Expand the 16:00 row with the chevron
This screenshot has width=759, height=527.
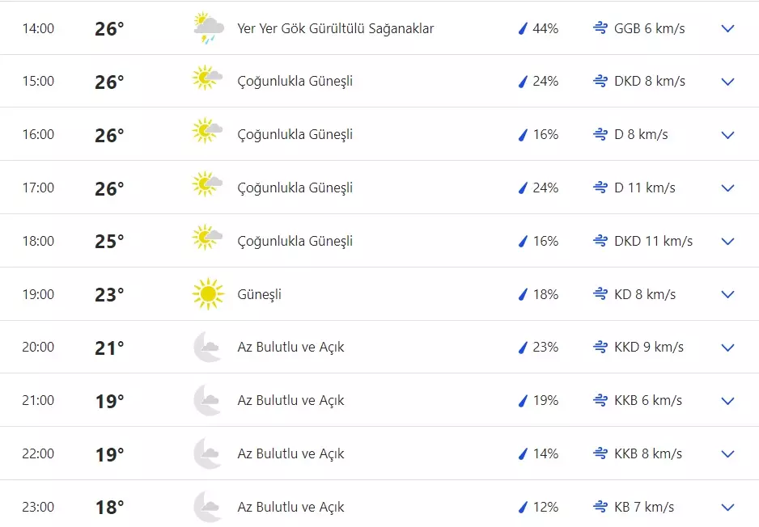[x=727, y=134]
